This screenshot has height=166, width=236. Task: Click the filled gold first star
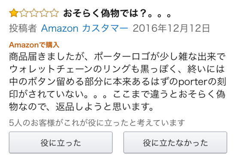14,13
